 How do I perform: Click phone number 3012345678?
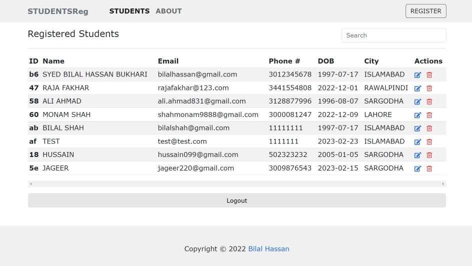coord(290,74)
